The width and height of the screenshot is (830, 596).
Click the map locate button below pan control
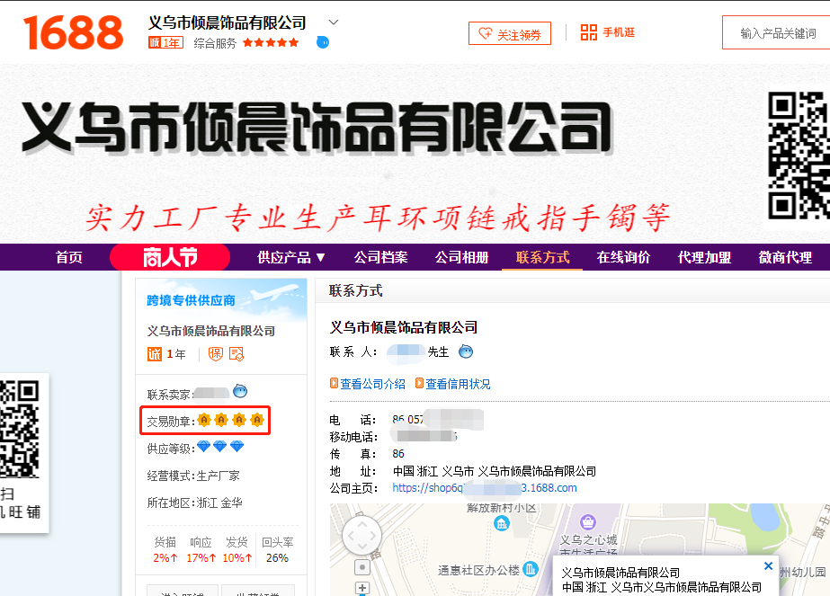click(362, 567)
